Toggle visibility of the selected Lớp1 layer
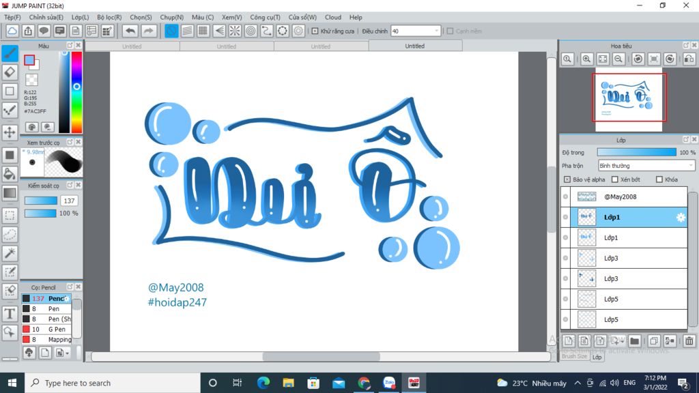The height and width of the screenshot is (393, 699). point(566,217)
